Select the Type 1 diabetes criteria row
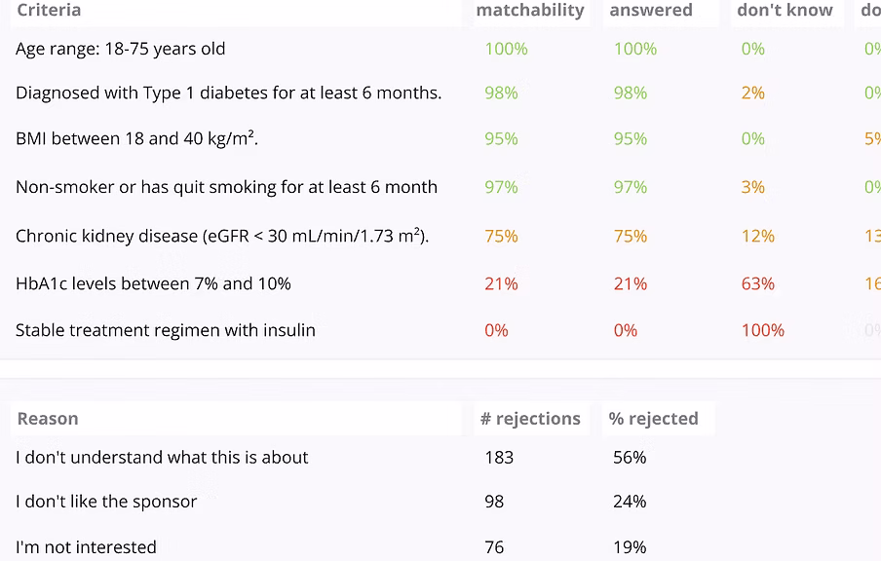Image resolution: width=881 pixels, height=561 pixels. tap(228, 93)
